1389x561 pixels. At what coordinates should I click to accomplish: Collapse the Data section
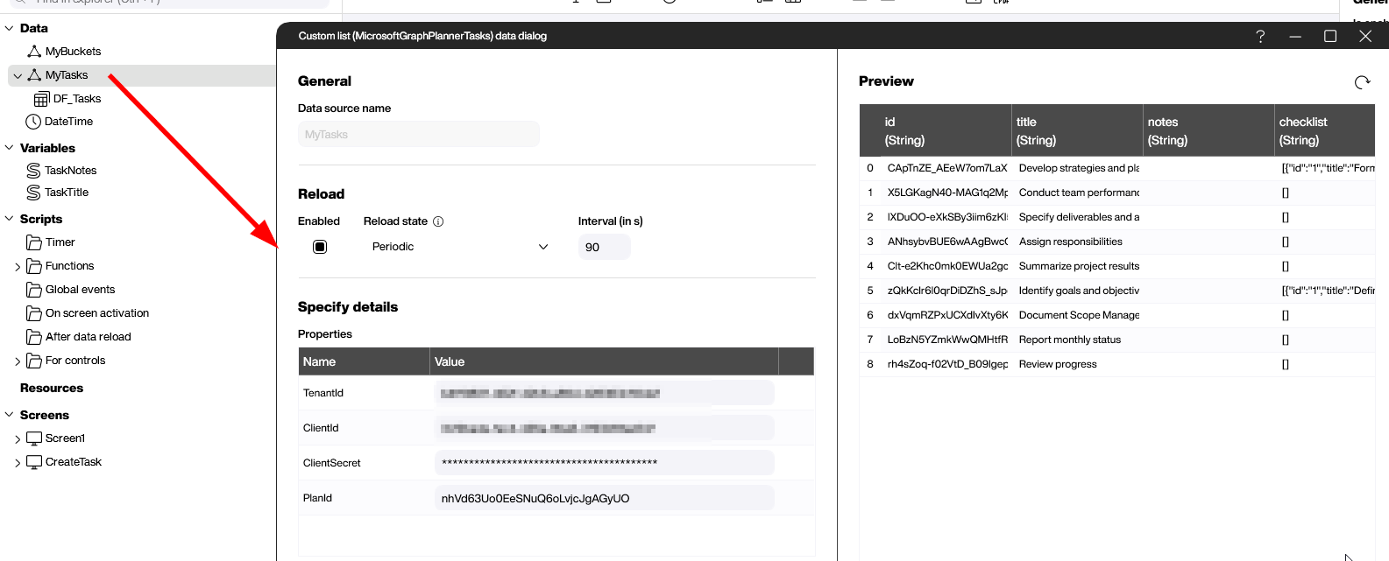click(x=10, y=28)
